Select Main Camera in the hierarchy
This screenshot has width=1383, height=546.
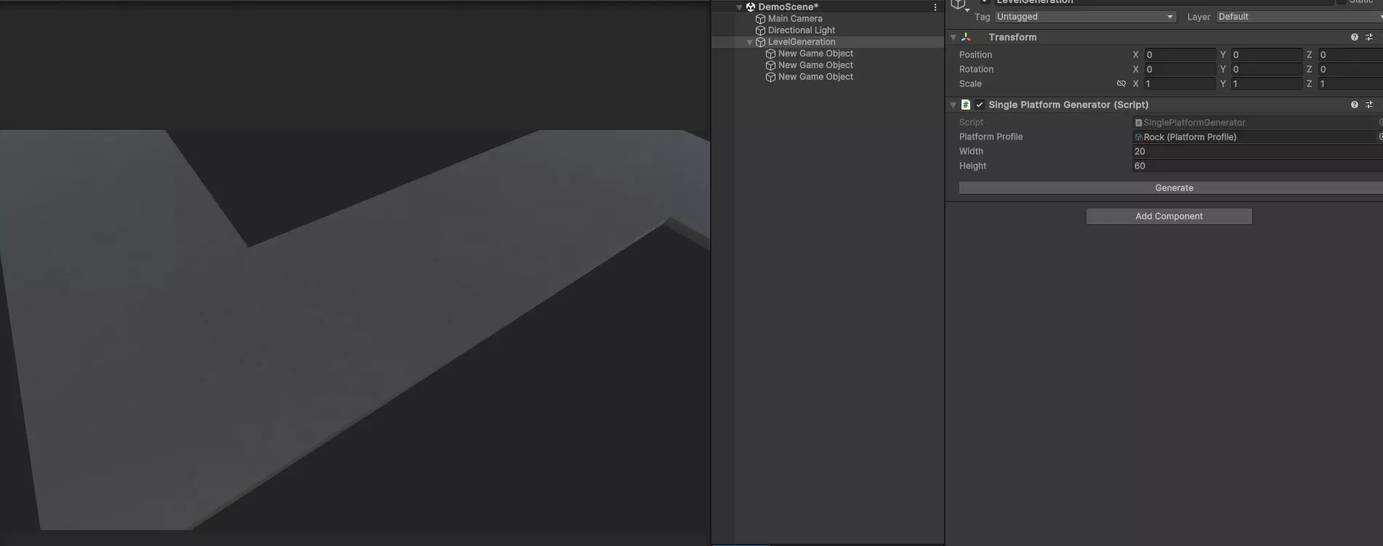(x=795, y=19)
